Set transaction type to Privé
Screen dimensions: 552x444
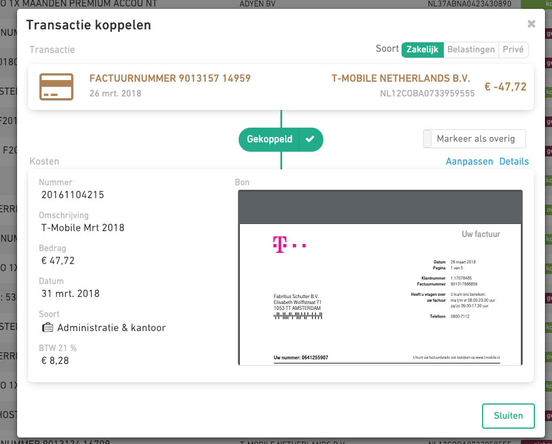pos(513,49)
